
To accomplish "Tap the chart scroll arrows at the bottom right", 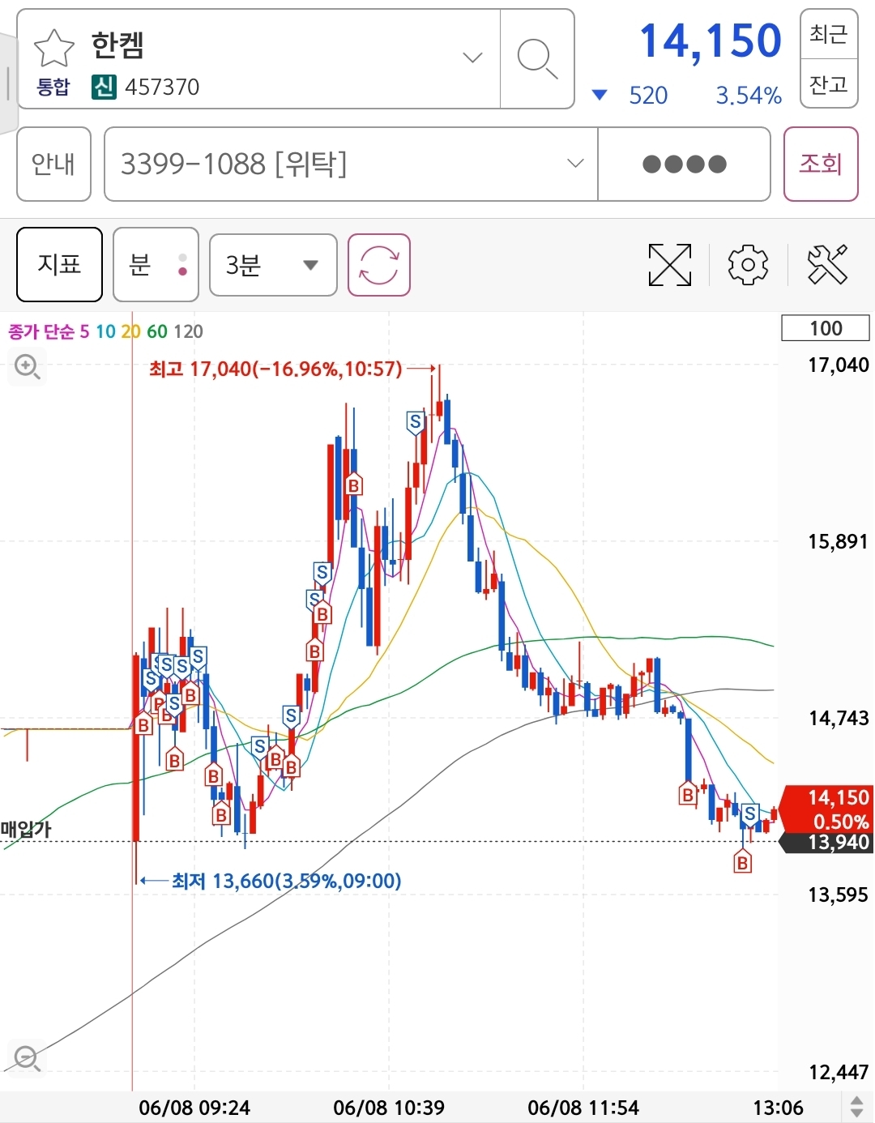I will point(856,1106).
